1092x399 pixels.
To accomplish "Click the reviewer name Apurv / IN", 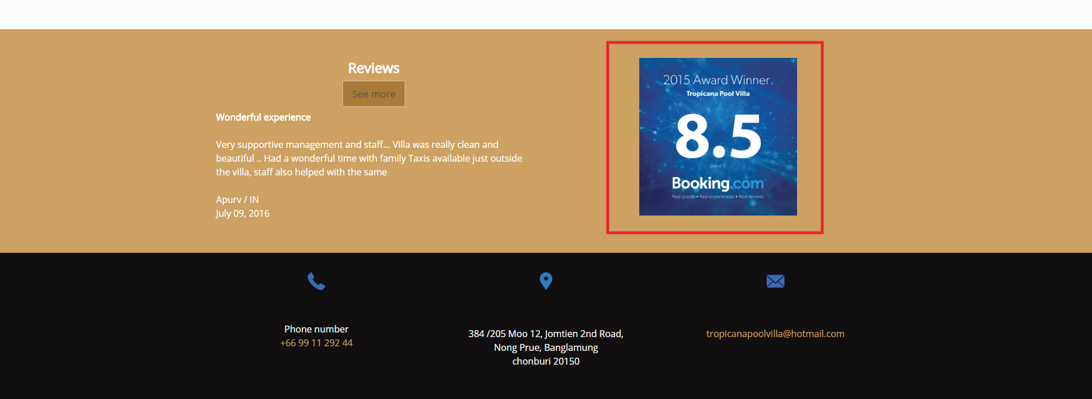I will click(x=238, y=199).
